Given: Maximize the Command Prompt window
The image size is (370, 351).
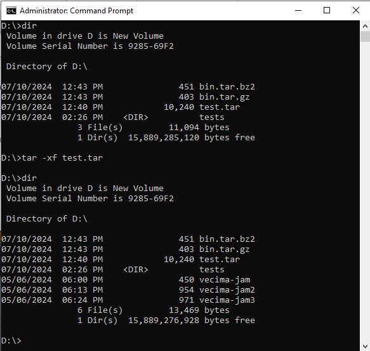Looking at the screenshot, I should pyautogui.click(x=327, y=10).
